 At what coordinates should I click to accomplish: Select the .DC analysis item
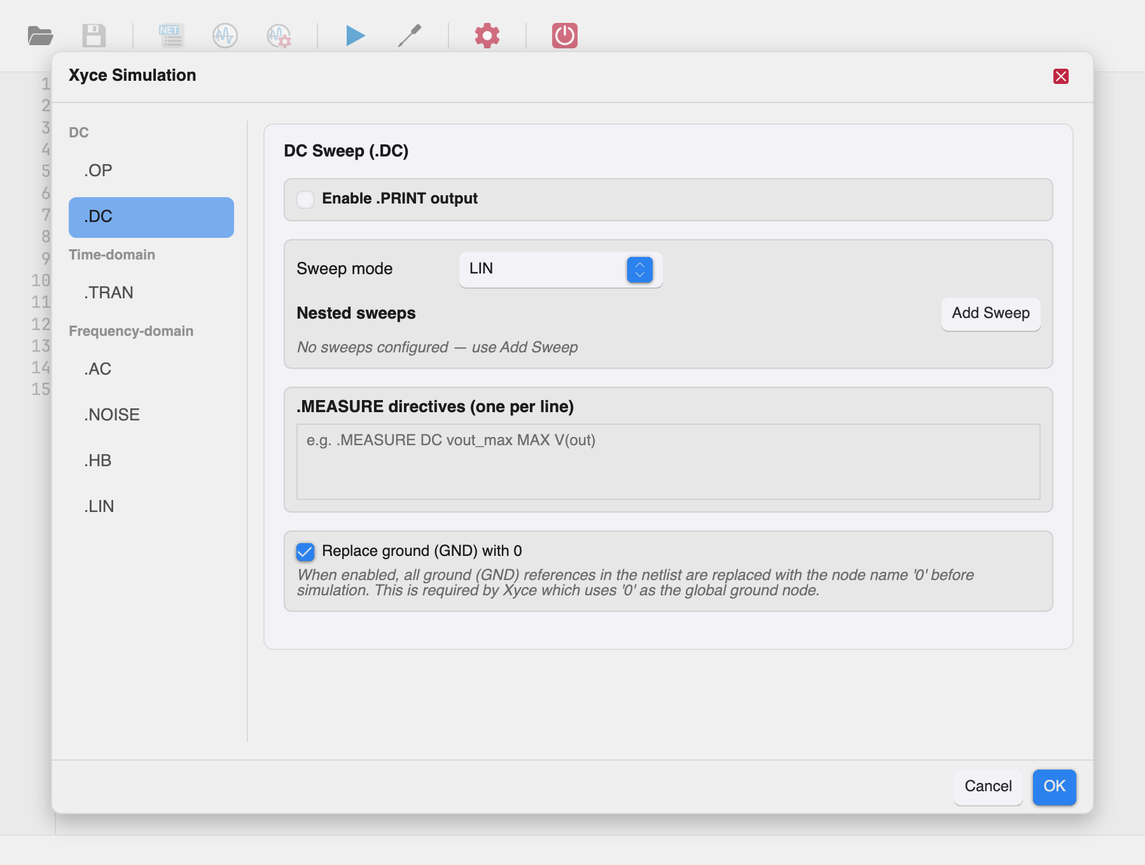[151, 217]
